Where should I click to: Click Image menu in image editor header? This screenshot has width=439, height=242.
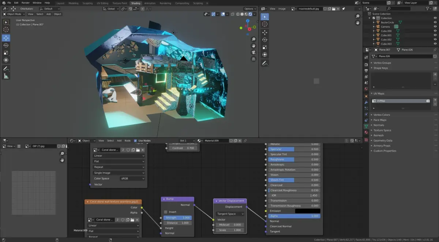[x=282, y=8]
